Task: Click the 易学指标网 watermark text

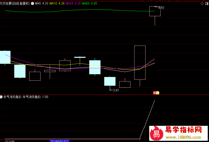Action: point(183,130)
